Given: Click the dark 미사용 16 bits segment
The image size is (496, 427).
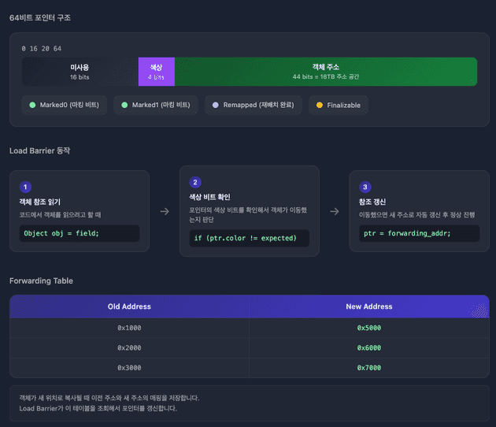Looking at the screenshot, I should [x=80, y=72].
